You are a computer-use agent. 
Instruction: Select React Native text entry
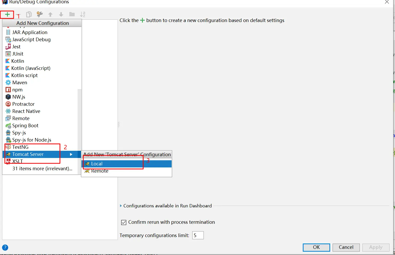tap(26, 111)
